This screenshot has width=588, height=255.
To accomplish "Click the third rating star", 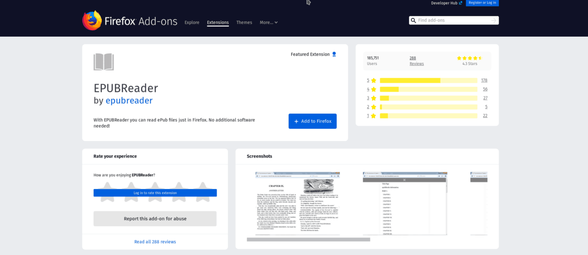I will point(155,187).
